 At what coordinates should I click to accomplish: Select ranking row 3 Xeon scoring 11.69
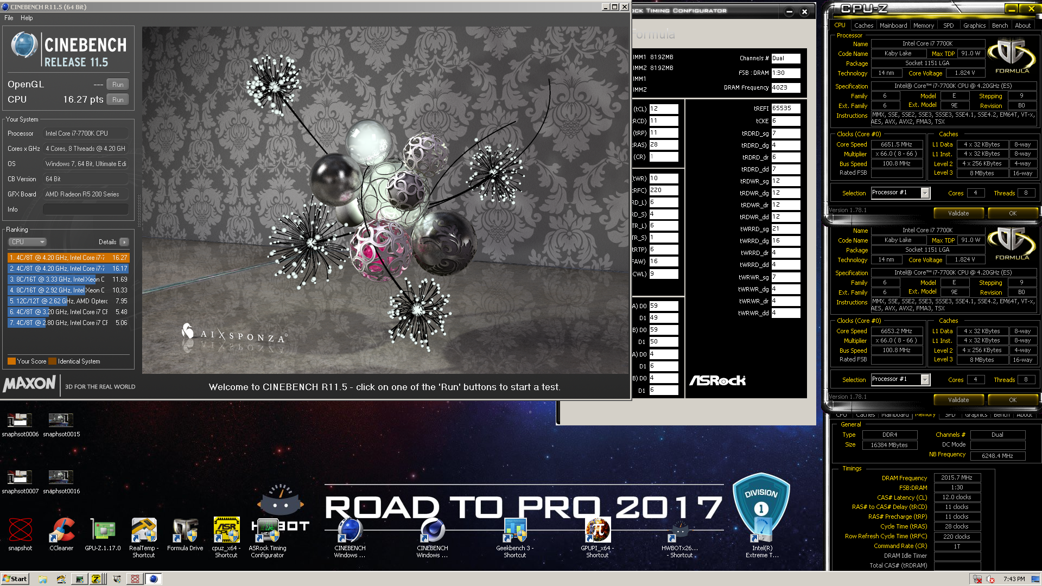point(68,279)
